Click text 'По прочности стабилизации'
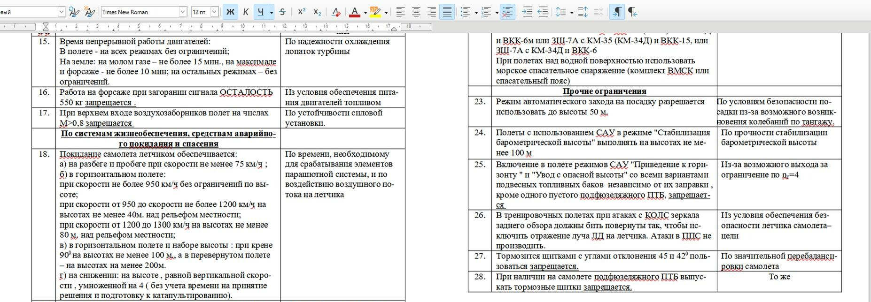871x302 pixels. pyautogui.click(x=774, y=132)
